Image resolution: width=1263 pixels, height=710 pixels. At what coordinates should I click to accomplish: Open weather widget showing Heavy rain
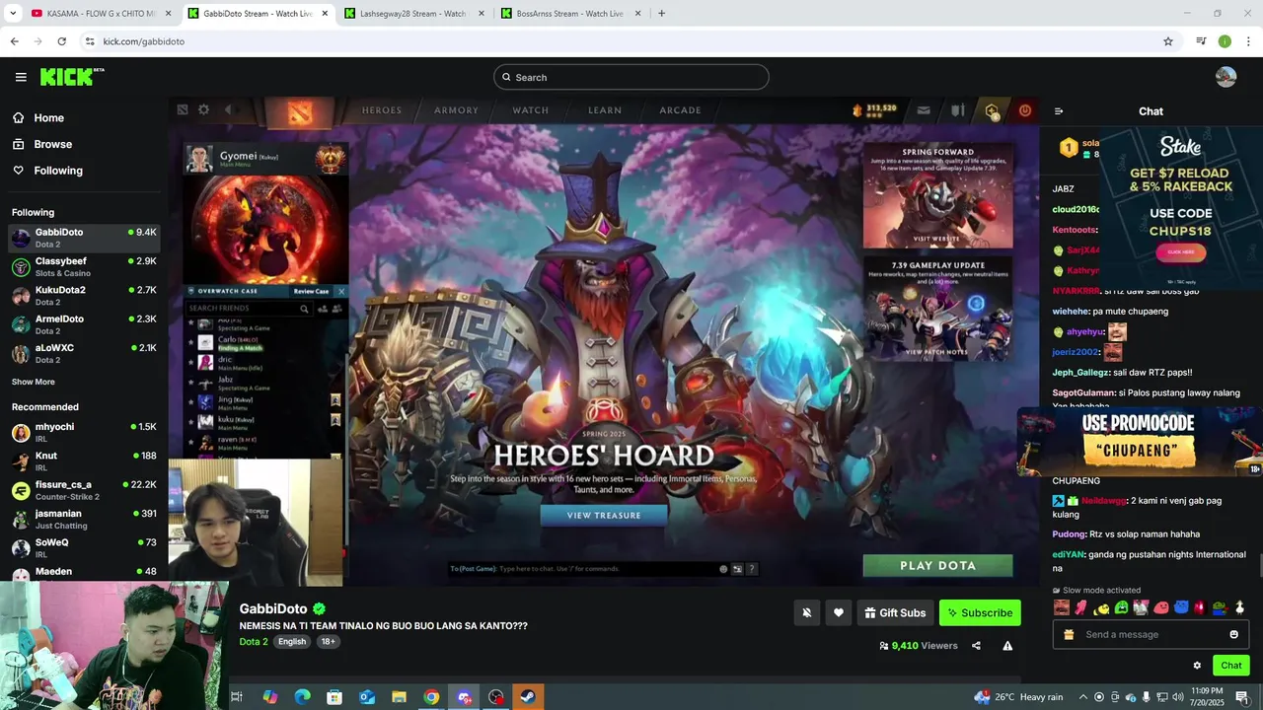(1018, 697)
